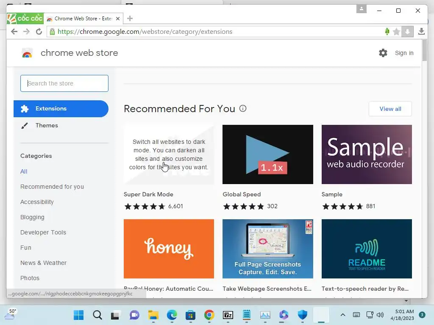This screenshot has height=325, width=434.
Task: Open the weather widget showing 50°
Action: pyautogui.click(x=10, y=314)
